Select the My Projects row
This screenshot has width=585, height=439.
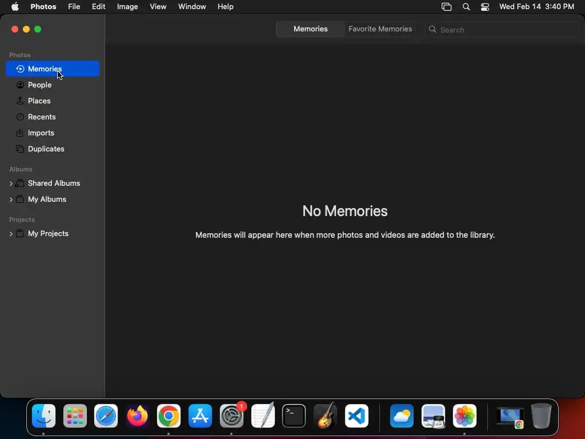[x=53, y=234]
